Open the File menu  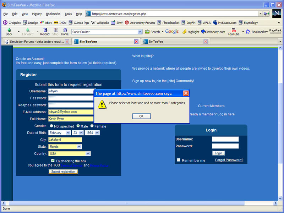pyautogui.click(x=6, y=14)
